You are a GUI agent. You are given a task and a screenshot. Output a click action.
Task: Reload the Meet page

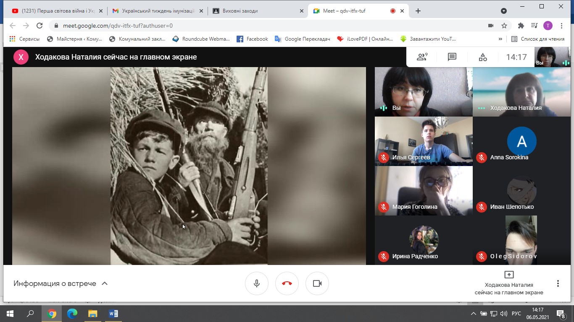tap(39, 26)
